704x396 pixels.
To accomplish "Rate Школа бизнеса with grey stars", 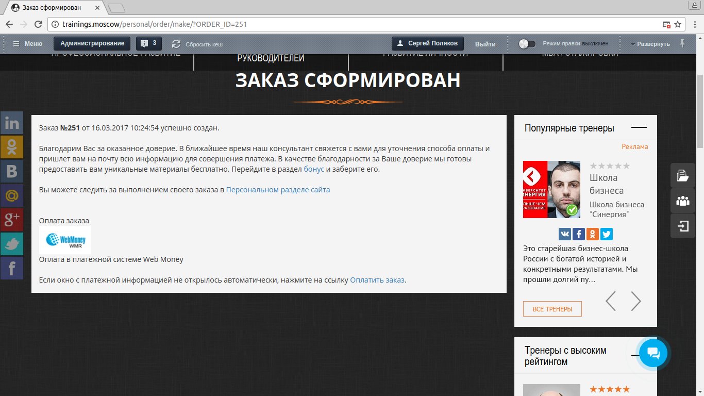I will point(610,166).
